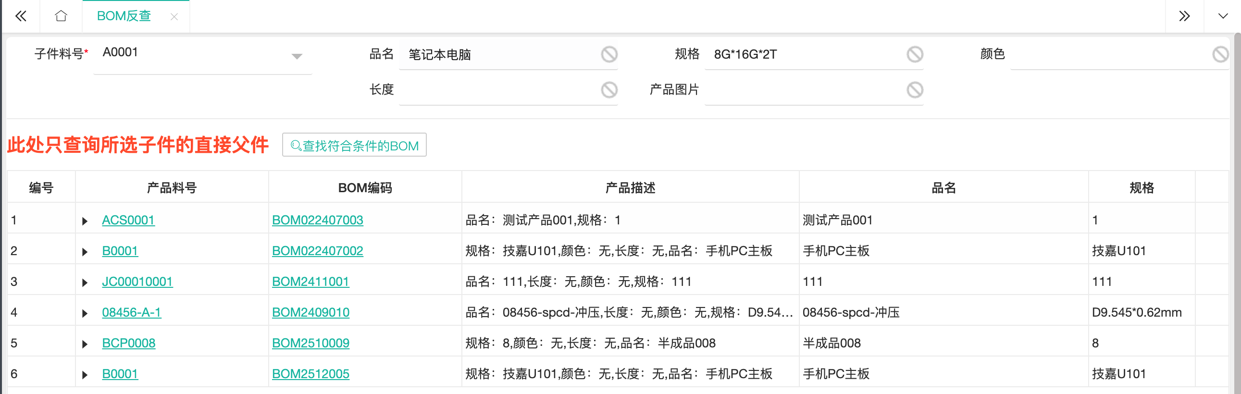Click the disabled icon in 长度 field
This screenshot has height=394, width=1241.
tap(609, 89)
